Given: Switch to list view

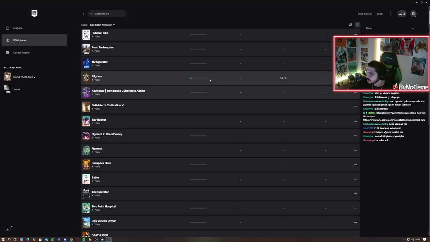Looking at the screenshot, I should 357,25.
